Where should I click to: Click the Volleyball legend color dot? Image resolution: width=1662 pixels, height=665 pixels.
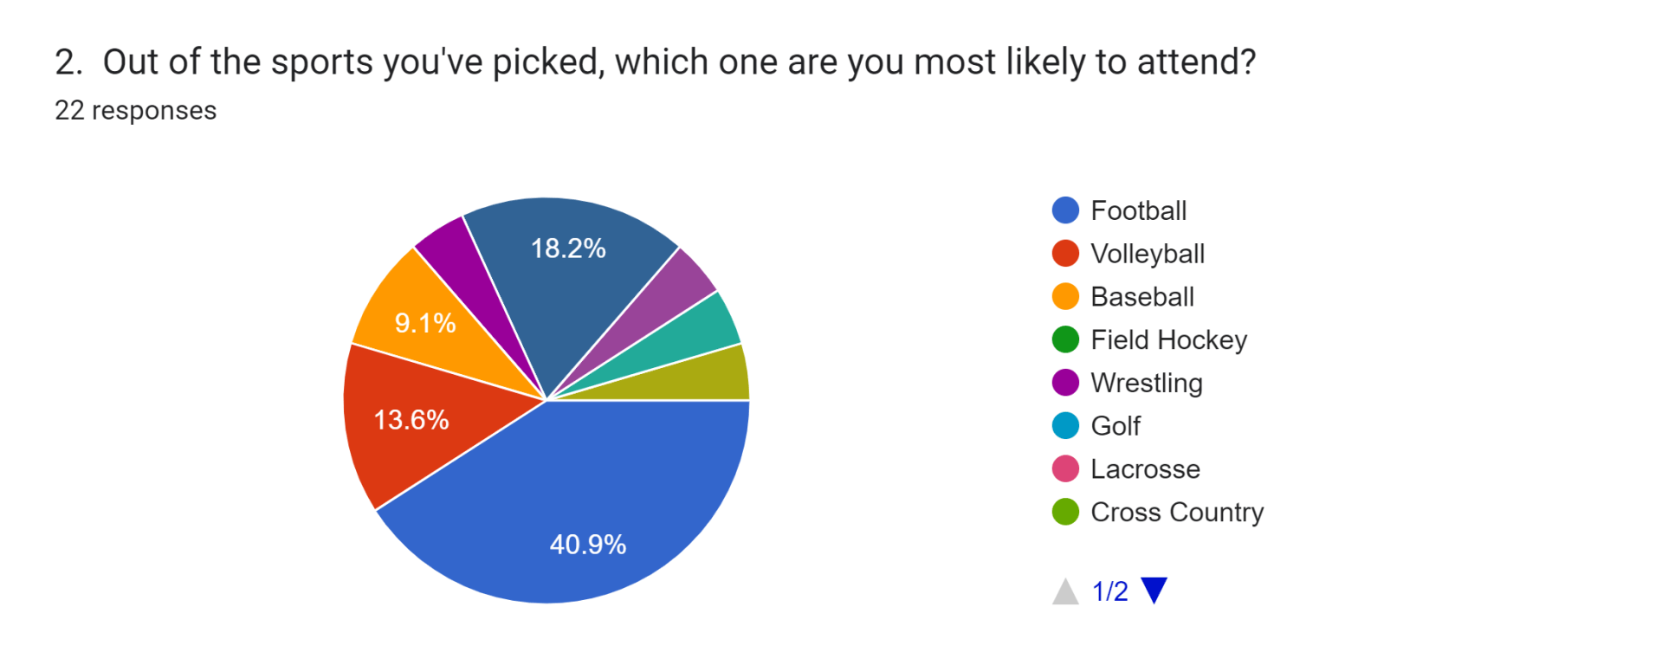(1064, 254)
